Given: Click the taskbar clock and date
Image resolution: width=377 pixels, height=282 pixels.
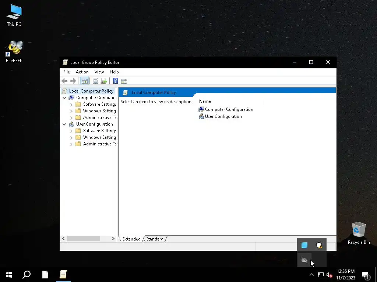Looking at the screenshot, I should pos(345,275).
